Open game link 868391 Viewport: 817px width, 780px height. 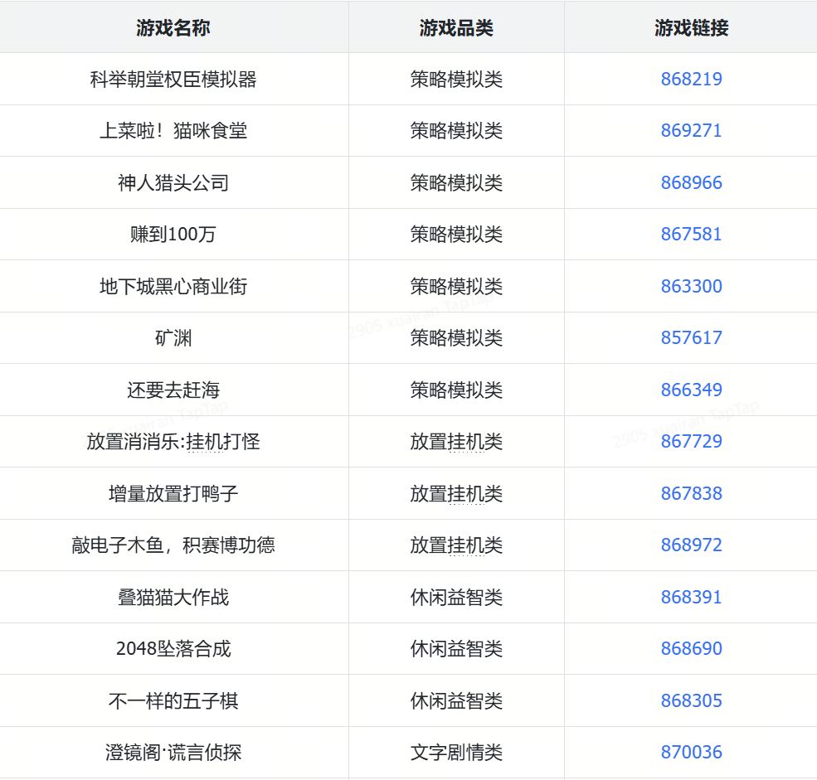tap(691, 598)
